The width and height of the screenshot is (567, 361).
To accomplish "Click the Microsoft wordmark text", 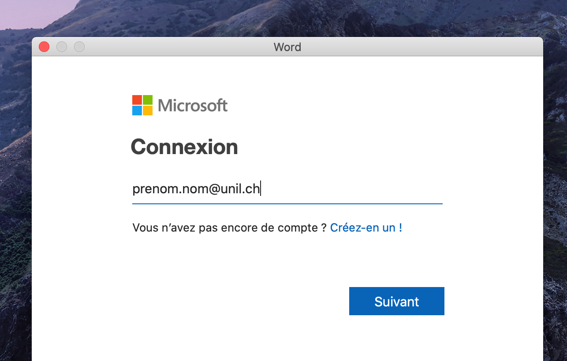I will (193, 106).
